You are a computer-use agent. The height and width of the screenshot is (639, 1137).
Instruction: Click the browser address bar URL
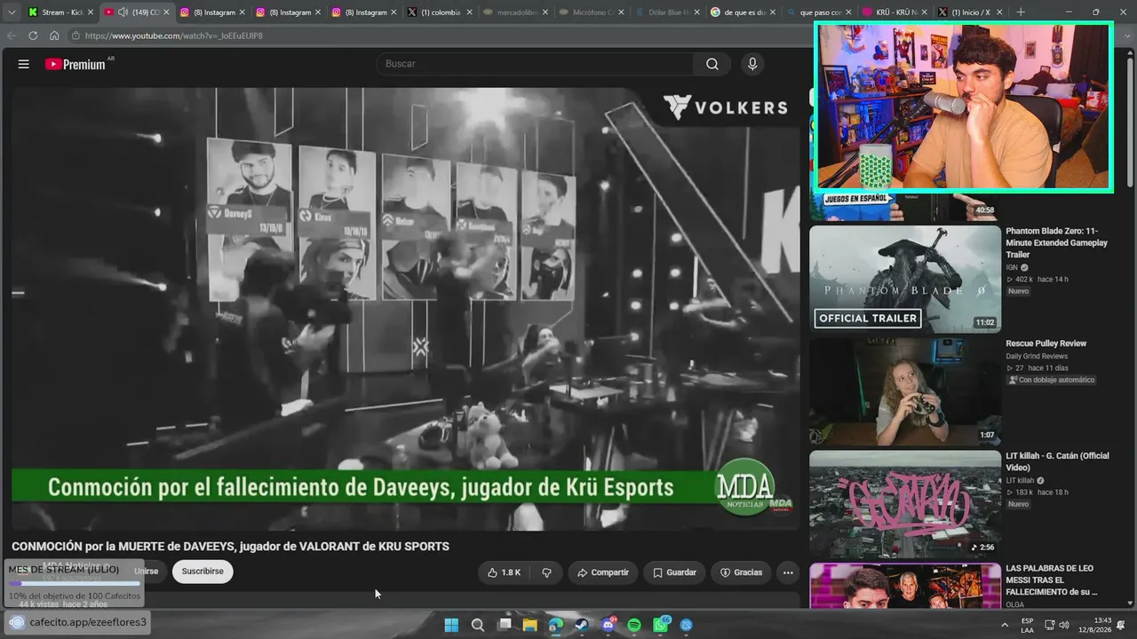[174, 35]
